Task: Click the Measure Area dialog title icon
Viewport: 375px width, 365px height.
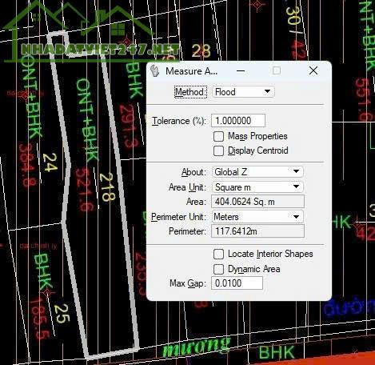Action: [x=154, y=71]
